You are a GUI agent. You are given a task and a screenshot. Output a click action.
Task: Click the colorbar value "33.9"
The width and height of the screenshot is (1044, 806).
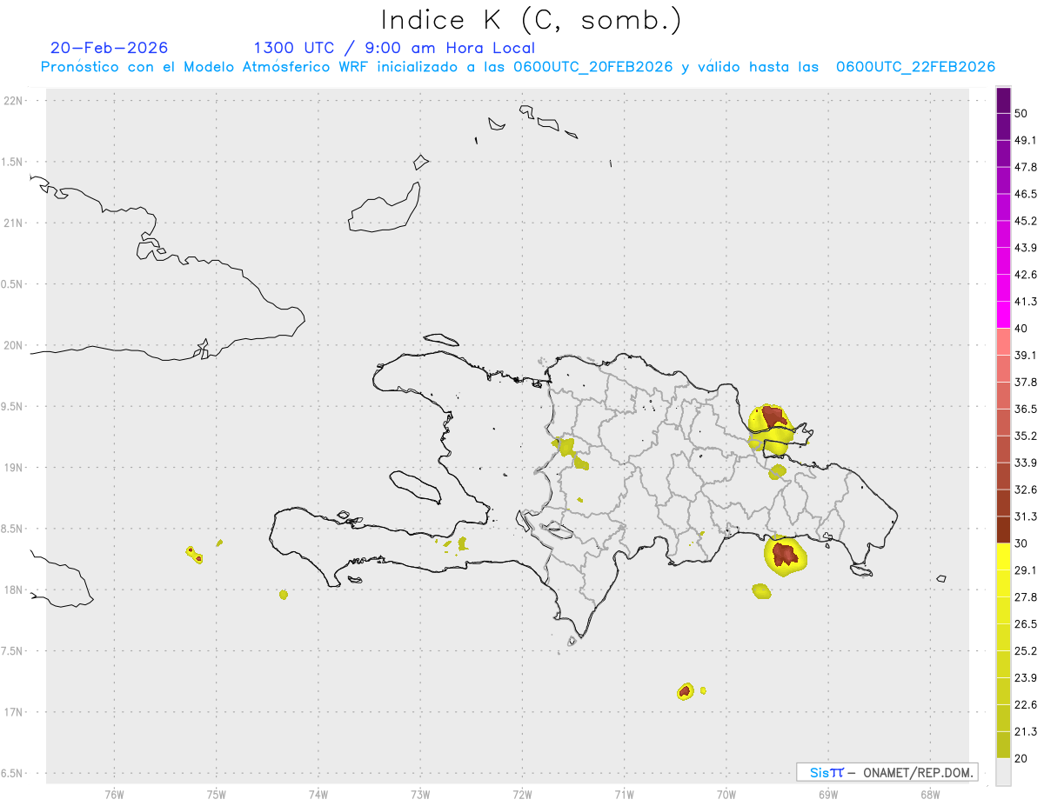click(x=1026, y=463)
